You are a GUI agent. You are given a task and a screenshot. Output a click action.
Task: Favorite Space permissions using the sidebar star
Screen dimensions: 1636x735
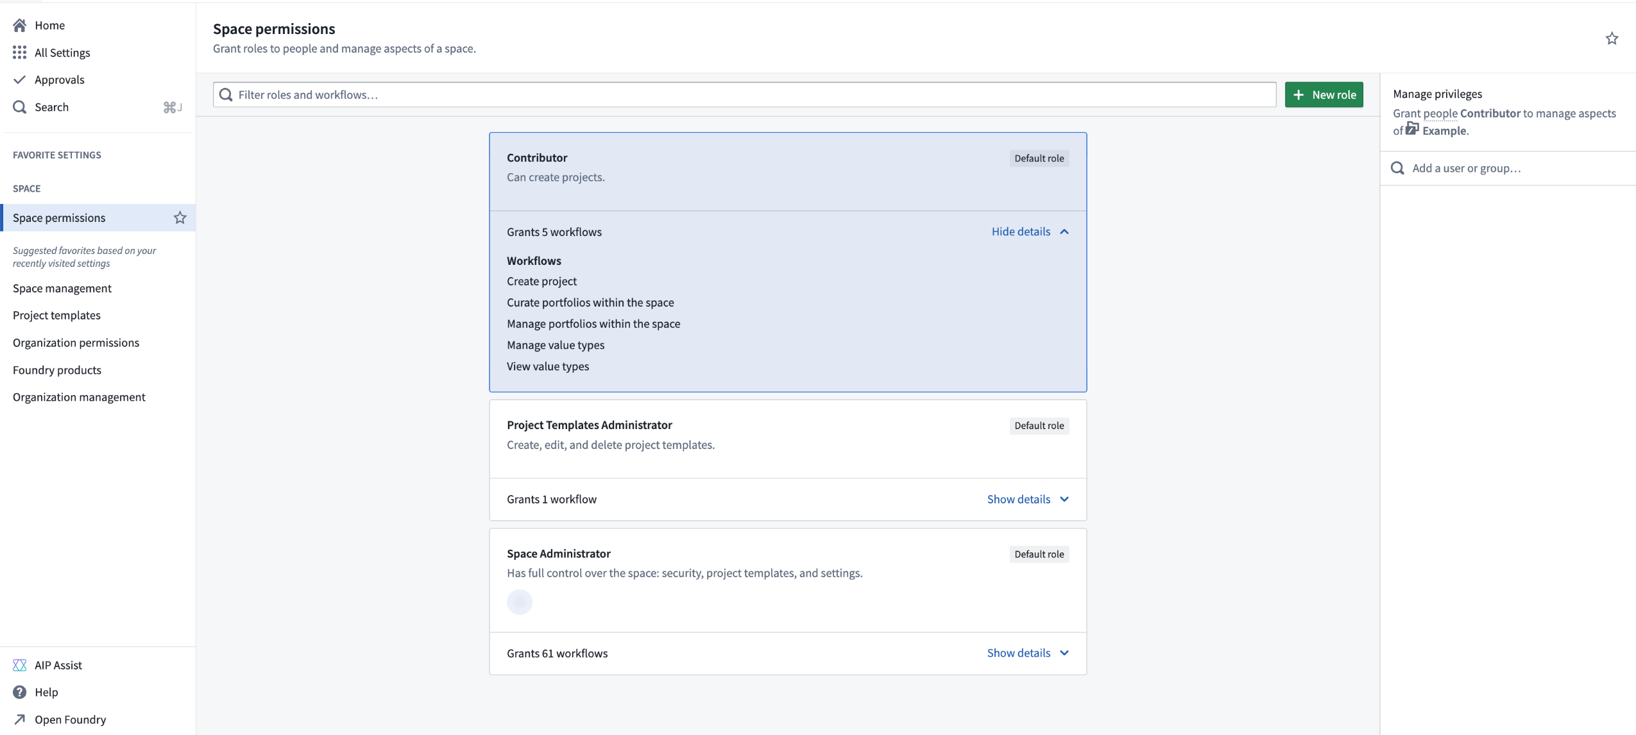pos(180,217)
